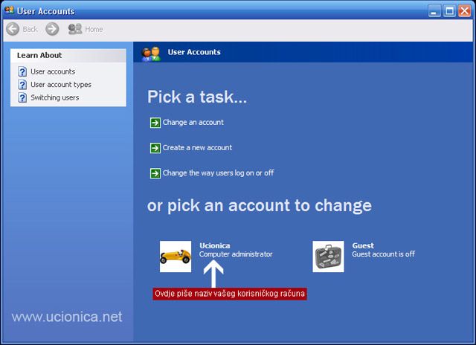Image resolution: width=476 pixels, height=345 pixels.
Task: Click green arrow next to Create a new account
Action: pyautogui.click(x=155, y=148)
